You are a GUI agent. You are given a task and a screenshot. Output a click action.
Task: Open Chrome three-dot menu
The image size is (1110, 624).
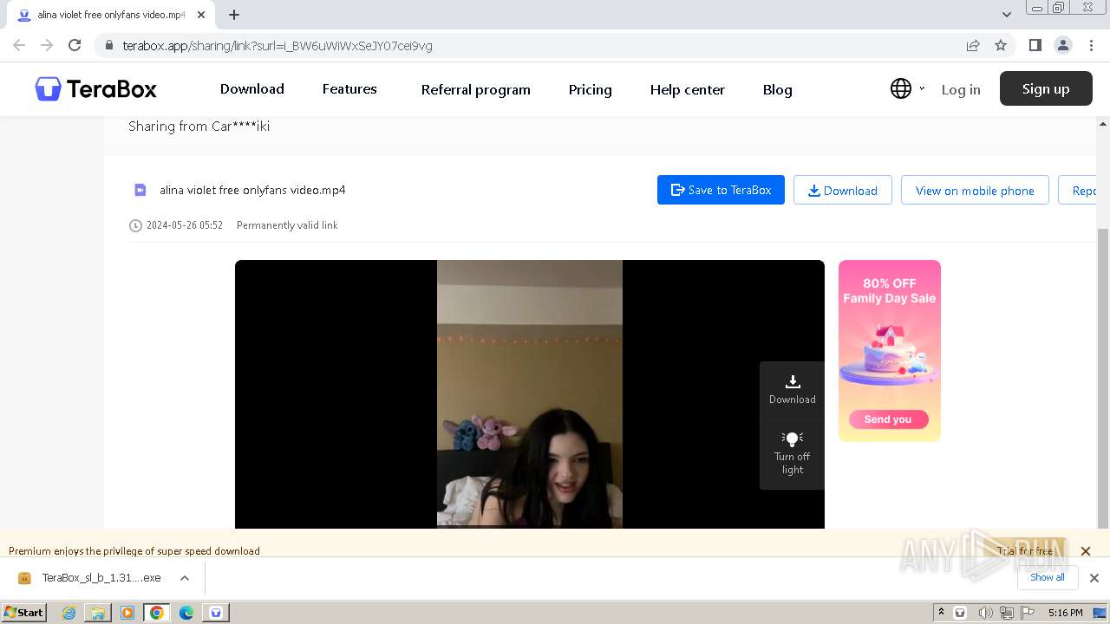1090,45
